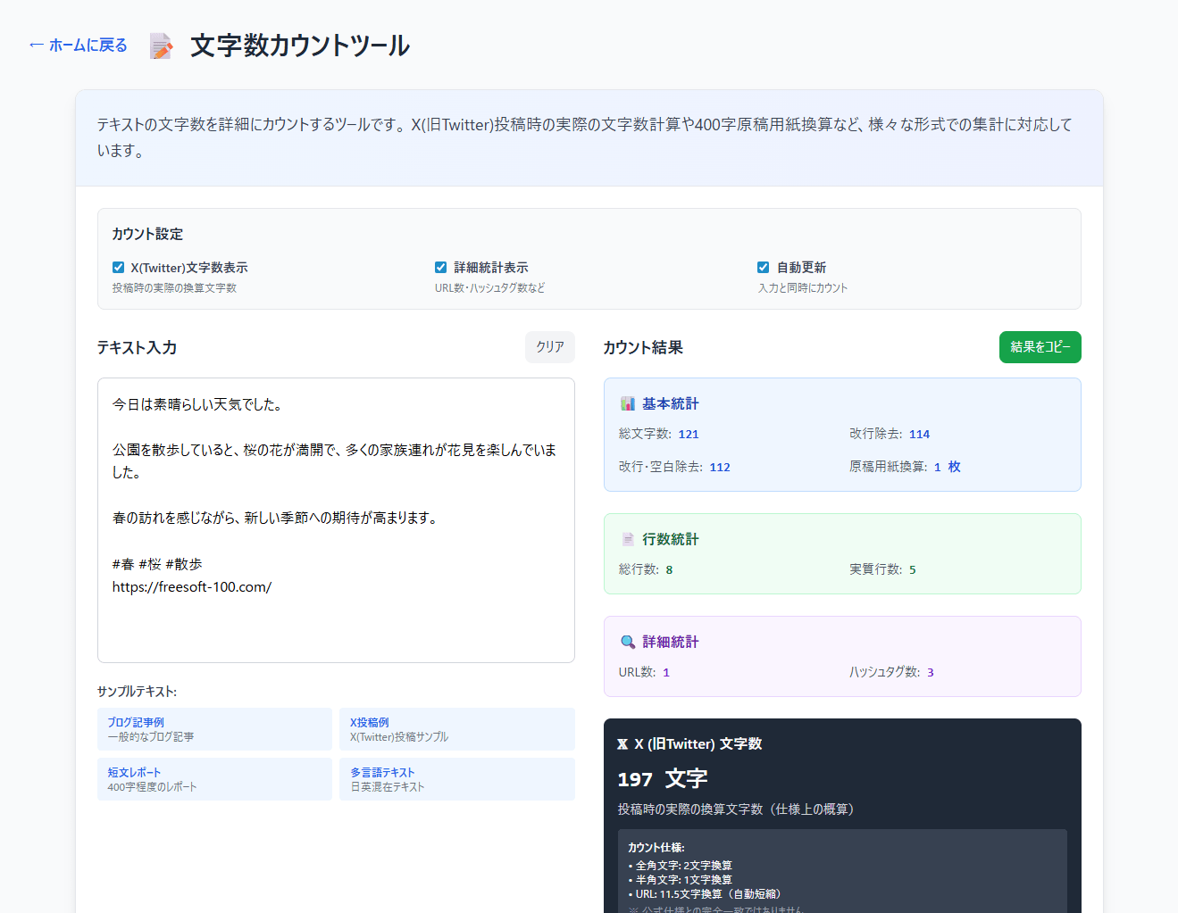Choose the 多言語テキスト sample
The width and height of the screenshot is (1178, 913).
click(x=456, y=779)
